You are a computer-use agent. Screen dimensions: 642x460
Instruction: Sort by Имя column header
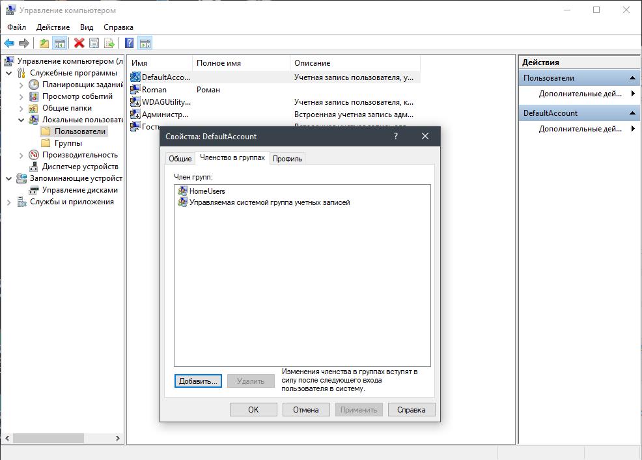coord(160,63)
